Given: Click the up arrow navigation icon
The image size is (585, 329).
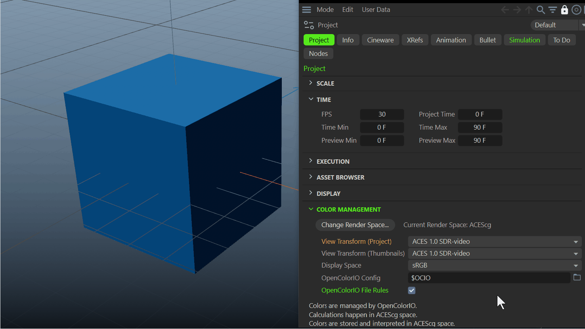Looking at the screenshot, I should coord(529,10).
